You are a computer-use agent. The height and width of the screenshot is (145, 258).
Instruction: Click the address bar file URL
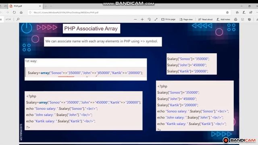click(66, 12)
